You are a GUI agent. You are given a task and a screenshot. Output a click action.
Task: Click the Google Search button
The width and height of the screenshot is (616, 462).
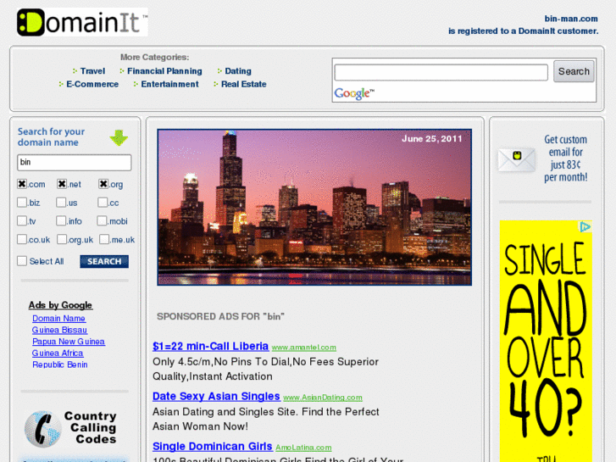point(574,71)
